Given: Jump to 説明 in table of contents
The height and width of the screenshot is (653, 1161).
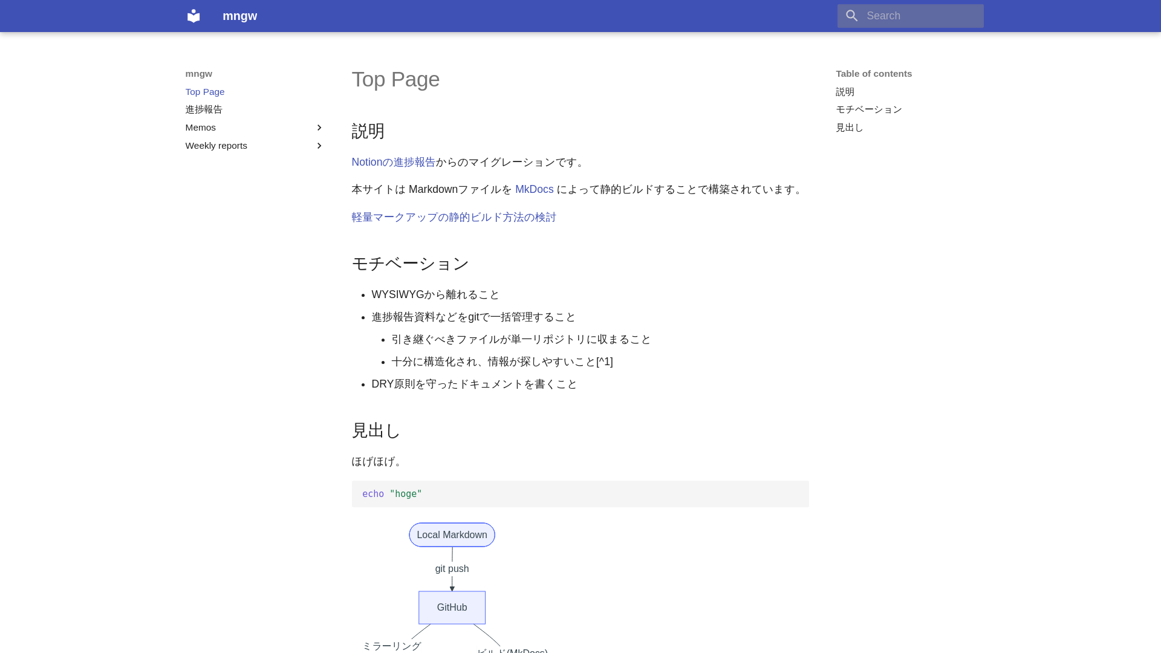Looking at the screenshot, I should pyautogui.click(x=845, y=92).
